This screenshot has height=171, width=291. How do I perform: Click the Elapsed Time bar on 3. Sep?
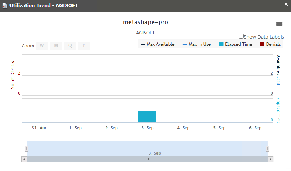[147, 117]
